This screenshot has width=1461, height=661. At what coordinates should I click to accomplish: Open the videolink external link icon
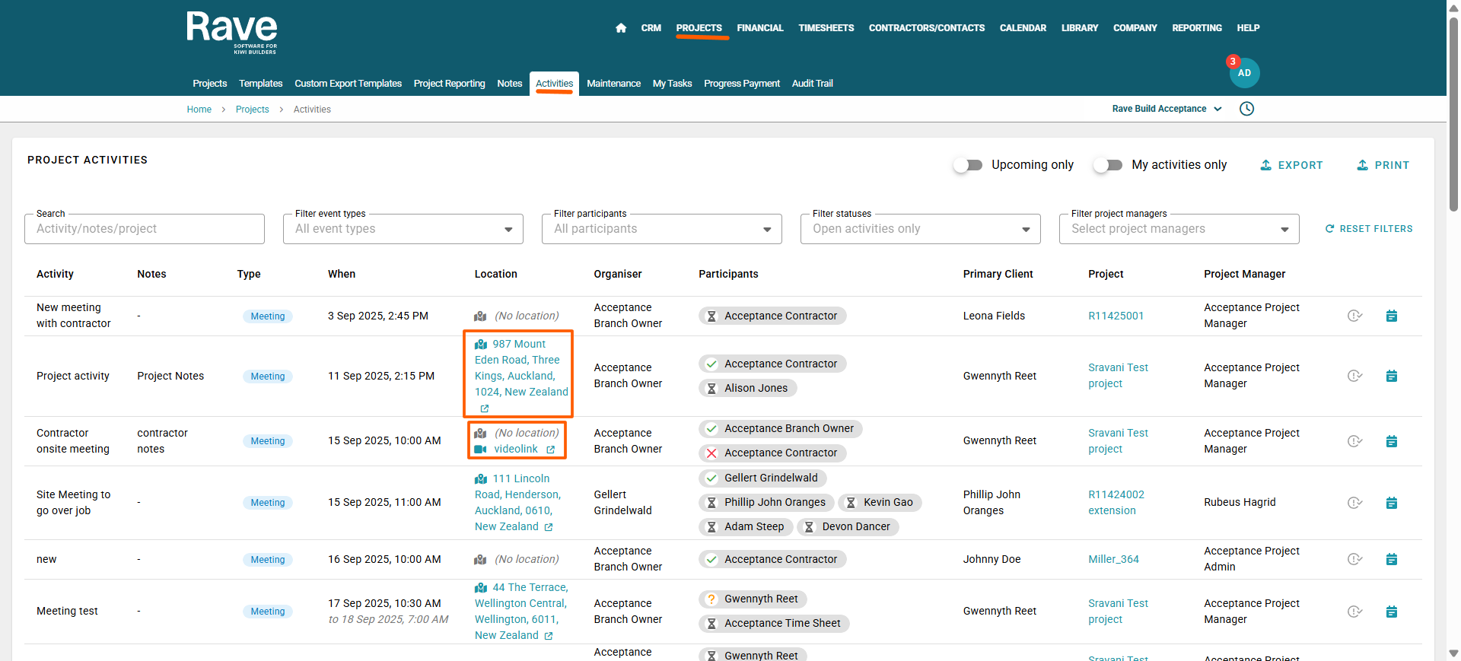click(551, 450)
